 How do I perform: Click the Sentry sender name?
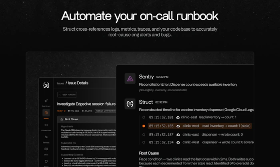click(146, 77)
